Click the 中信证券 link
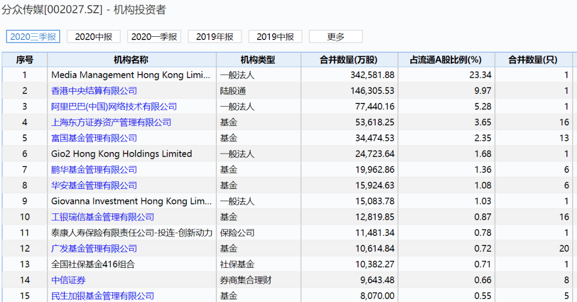The height and width of the screenshot is (302, 577). point(68,280)
